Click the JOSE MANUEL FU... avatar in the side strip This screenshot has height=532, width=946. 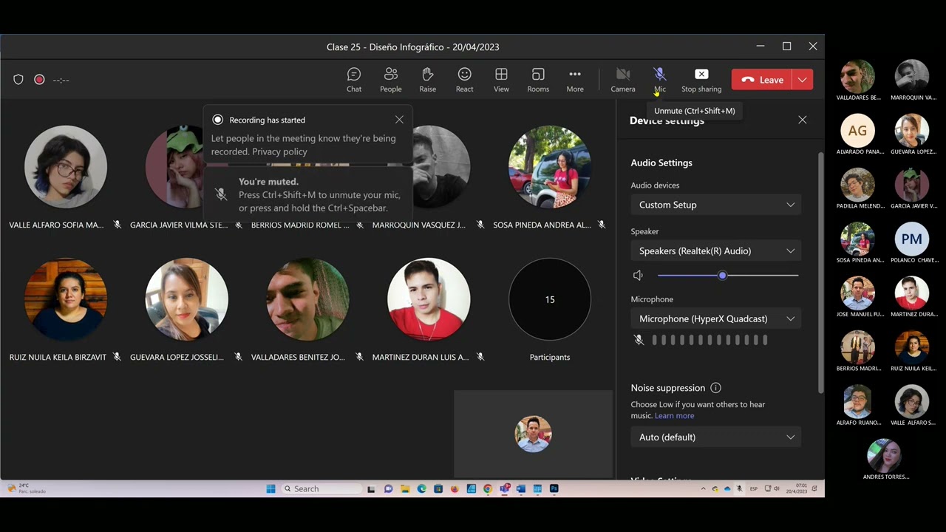pos(857,293)
